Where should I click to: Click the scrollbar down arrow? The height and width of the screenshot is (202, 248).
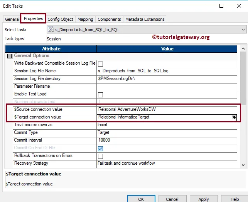(x=243, y=165)
